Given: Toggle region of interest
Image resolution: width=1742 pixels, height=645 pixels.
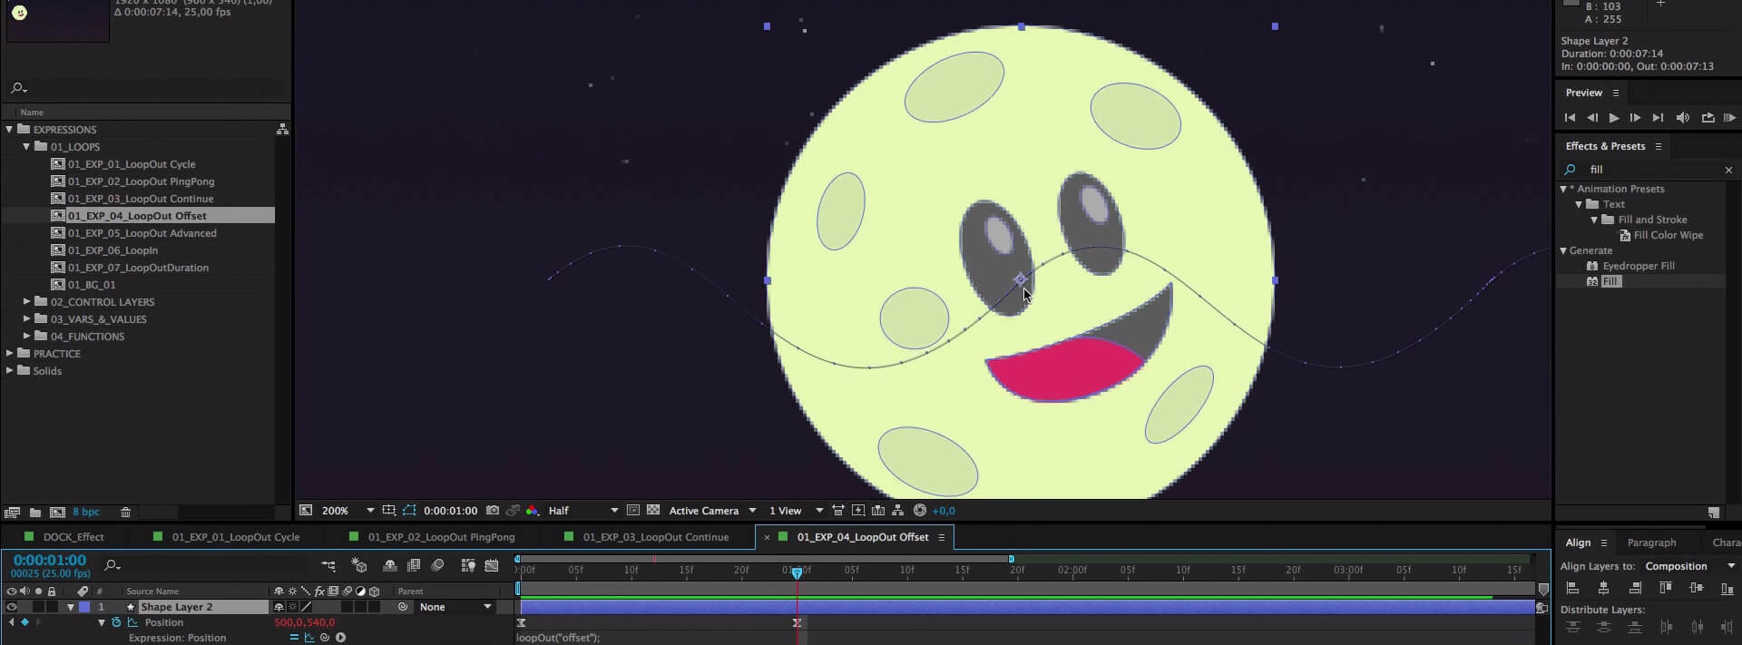Looking at the screenshot, I should pyautogui.click(x=633, y=511).
